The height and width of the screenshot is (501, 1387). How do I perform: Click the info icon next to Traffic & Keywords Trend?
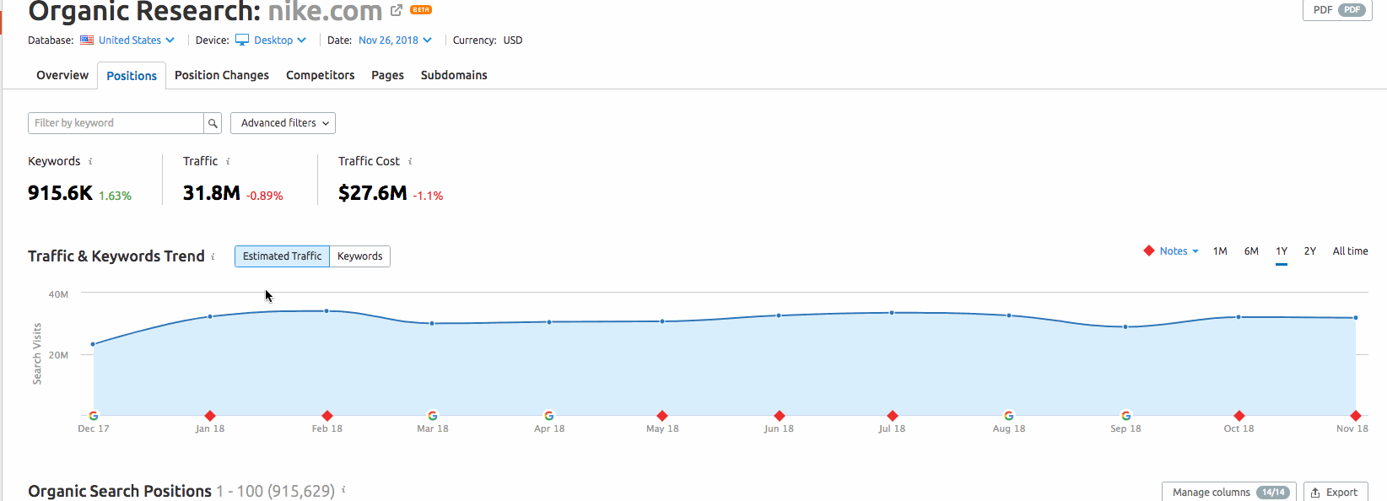coord(213,256)
